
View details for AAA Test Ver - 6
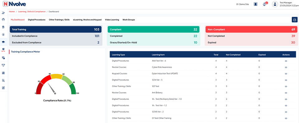click(286, 61)
